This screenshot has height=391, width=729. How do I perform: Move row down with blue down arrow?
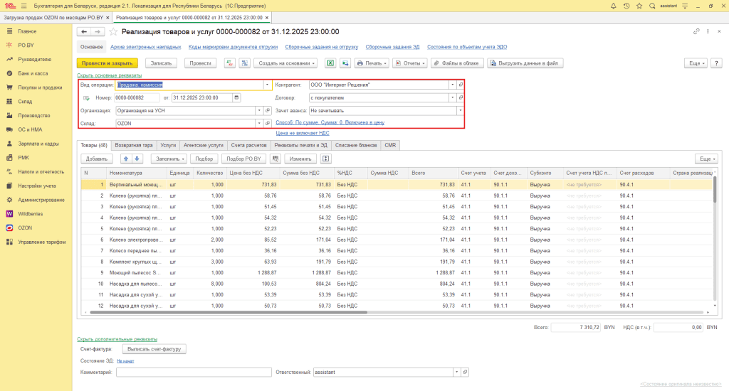137,159
